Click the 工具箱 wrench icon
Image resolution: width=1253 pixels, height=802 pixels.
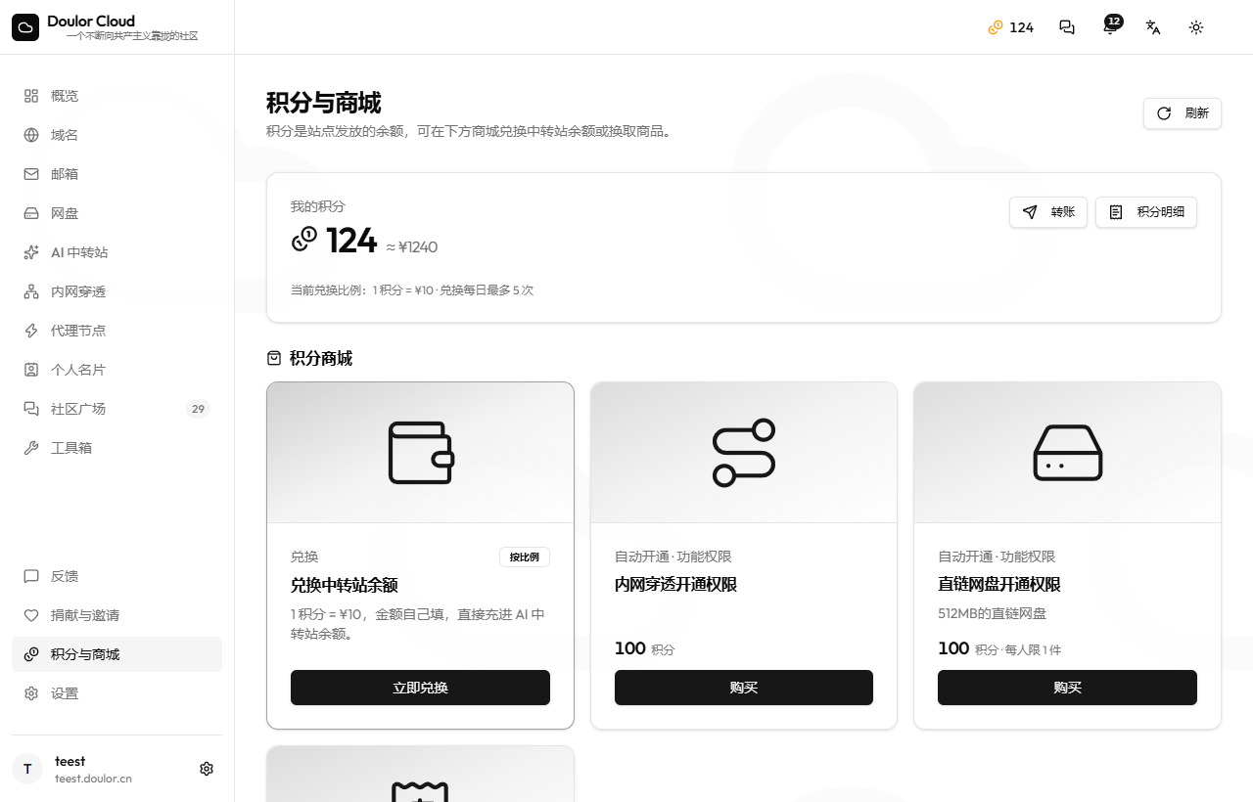(x=31, y=448)
